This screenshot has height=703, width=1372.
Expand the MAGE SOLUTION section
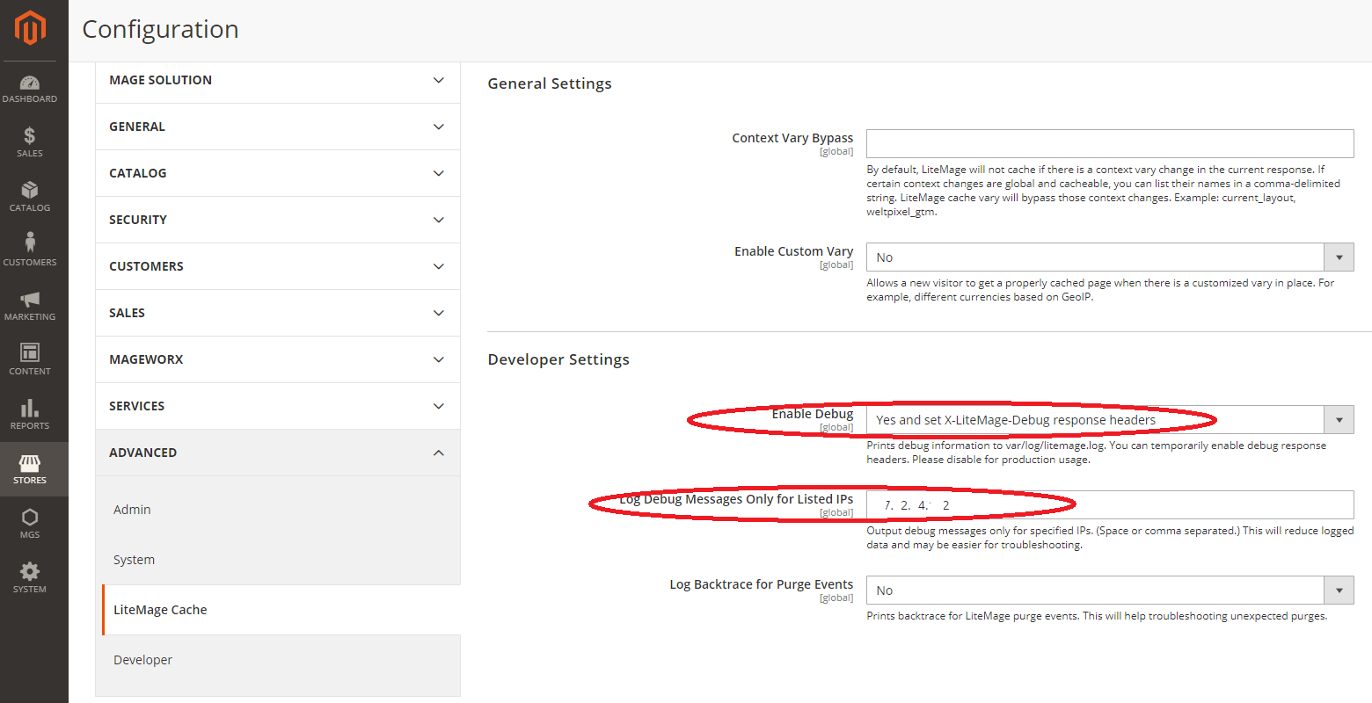(x=278, y=80)
